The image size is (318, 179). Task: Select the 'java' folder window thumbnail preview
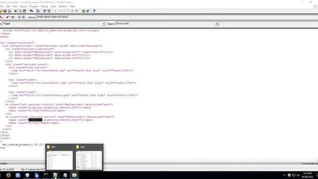pyautogui.click(x=89, y=160)
